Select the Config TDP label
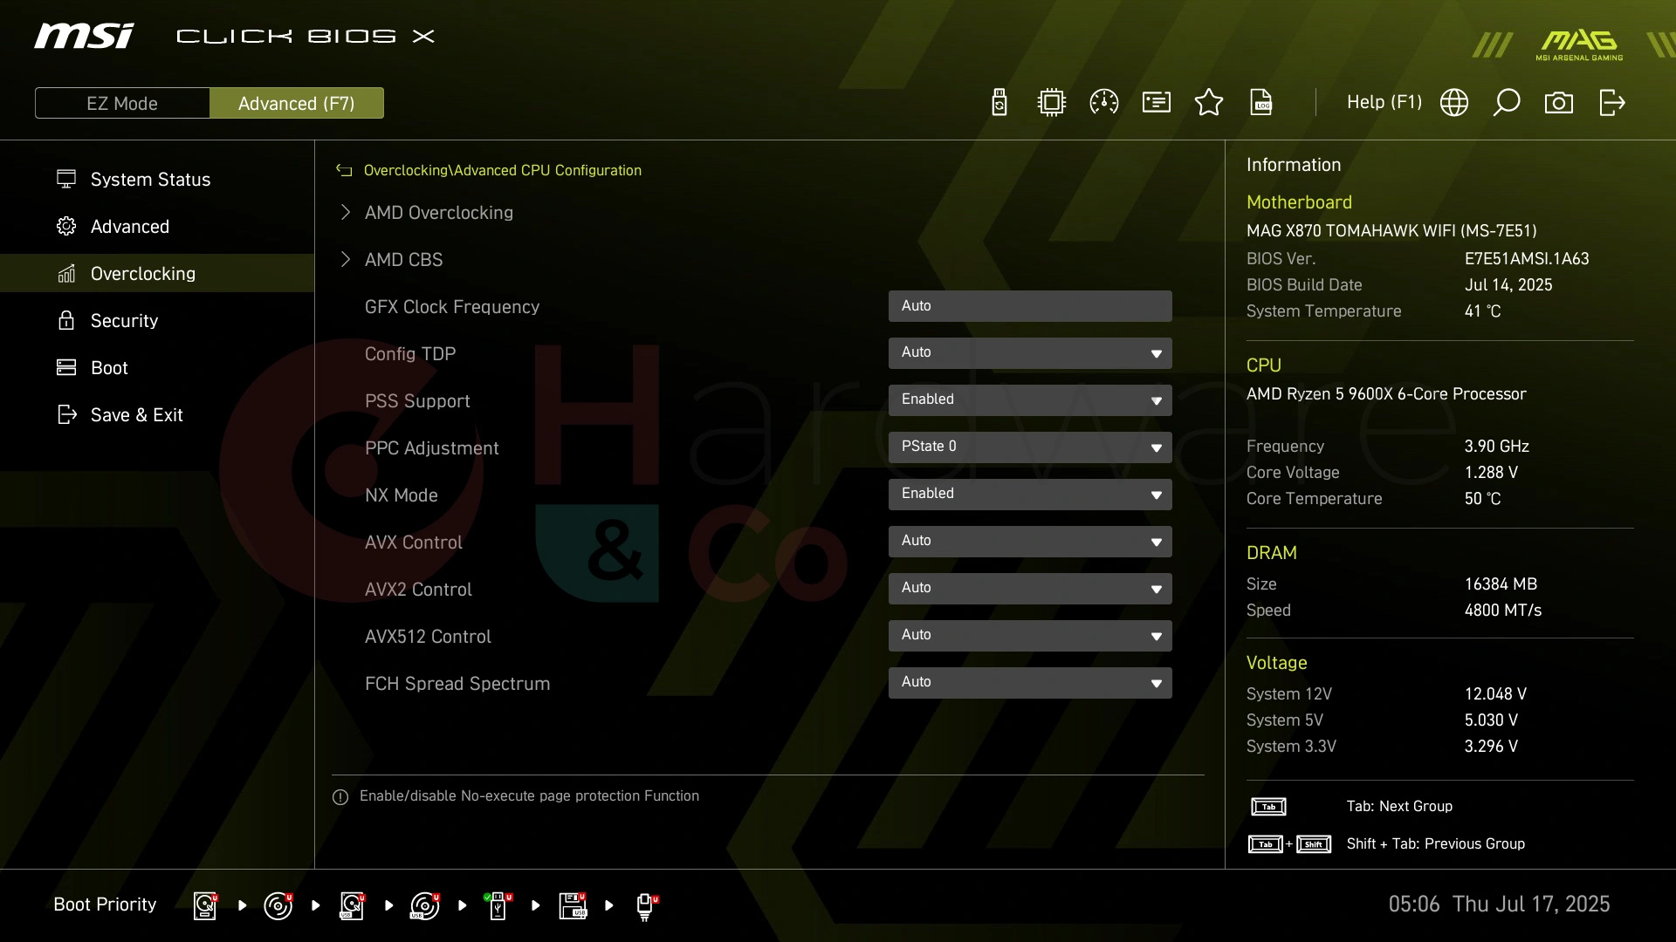 (x=410, y=354)
